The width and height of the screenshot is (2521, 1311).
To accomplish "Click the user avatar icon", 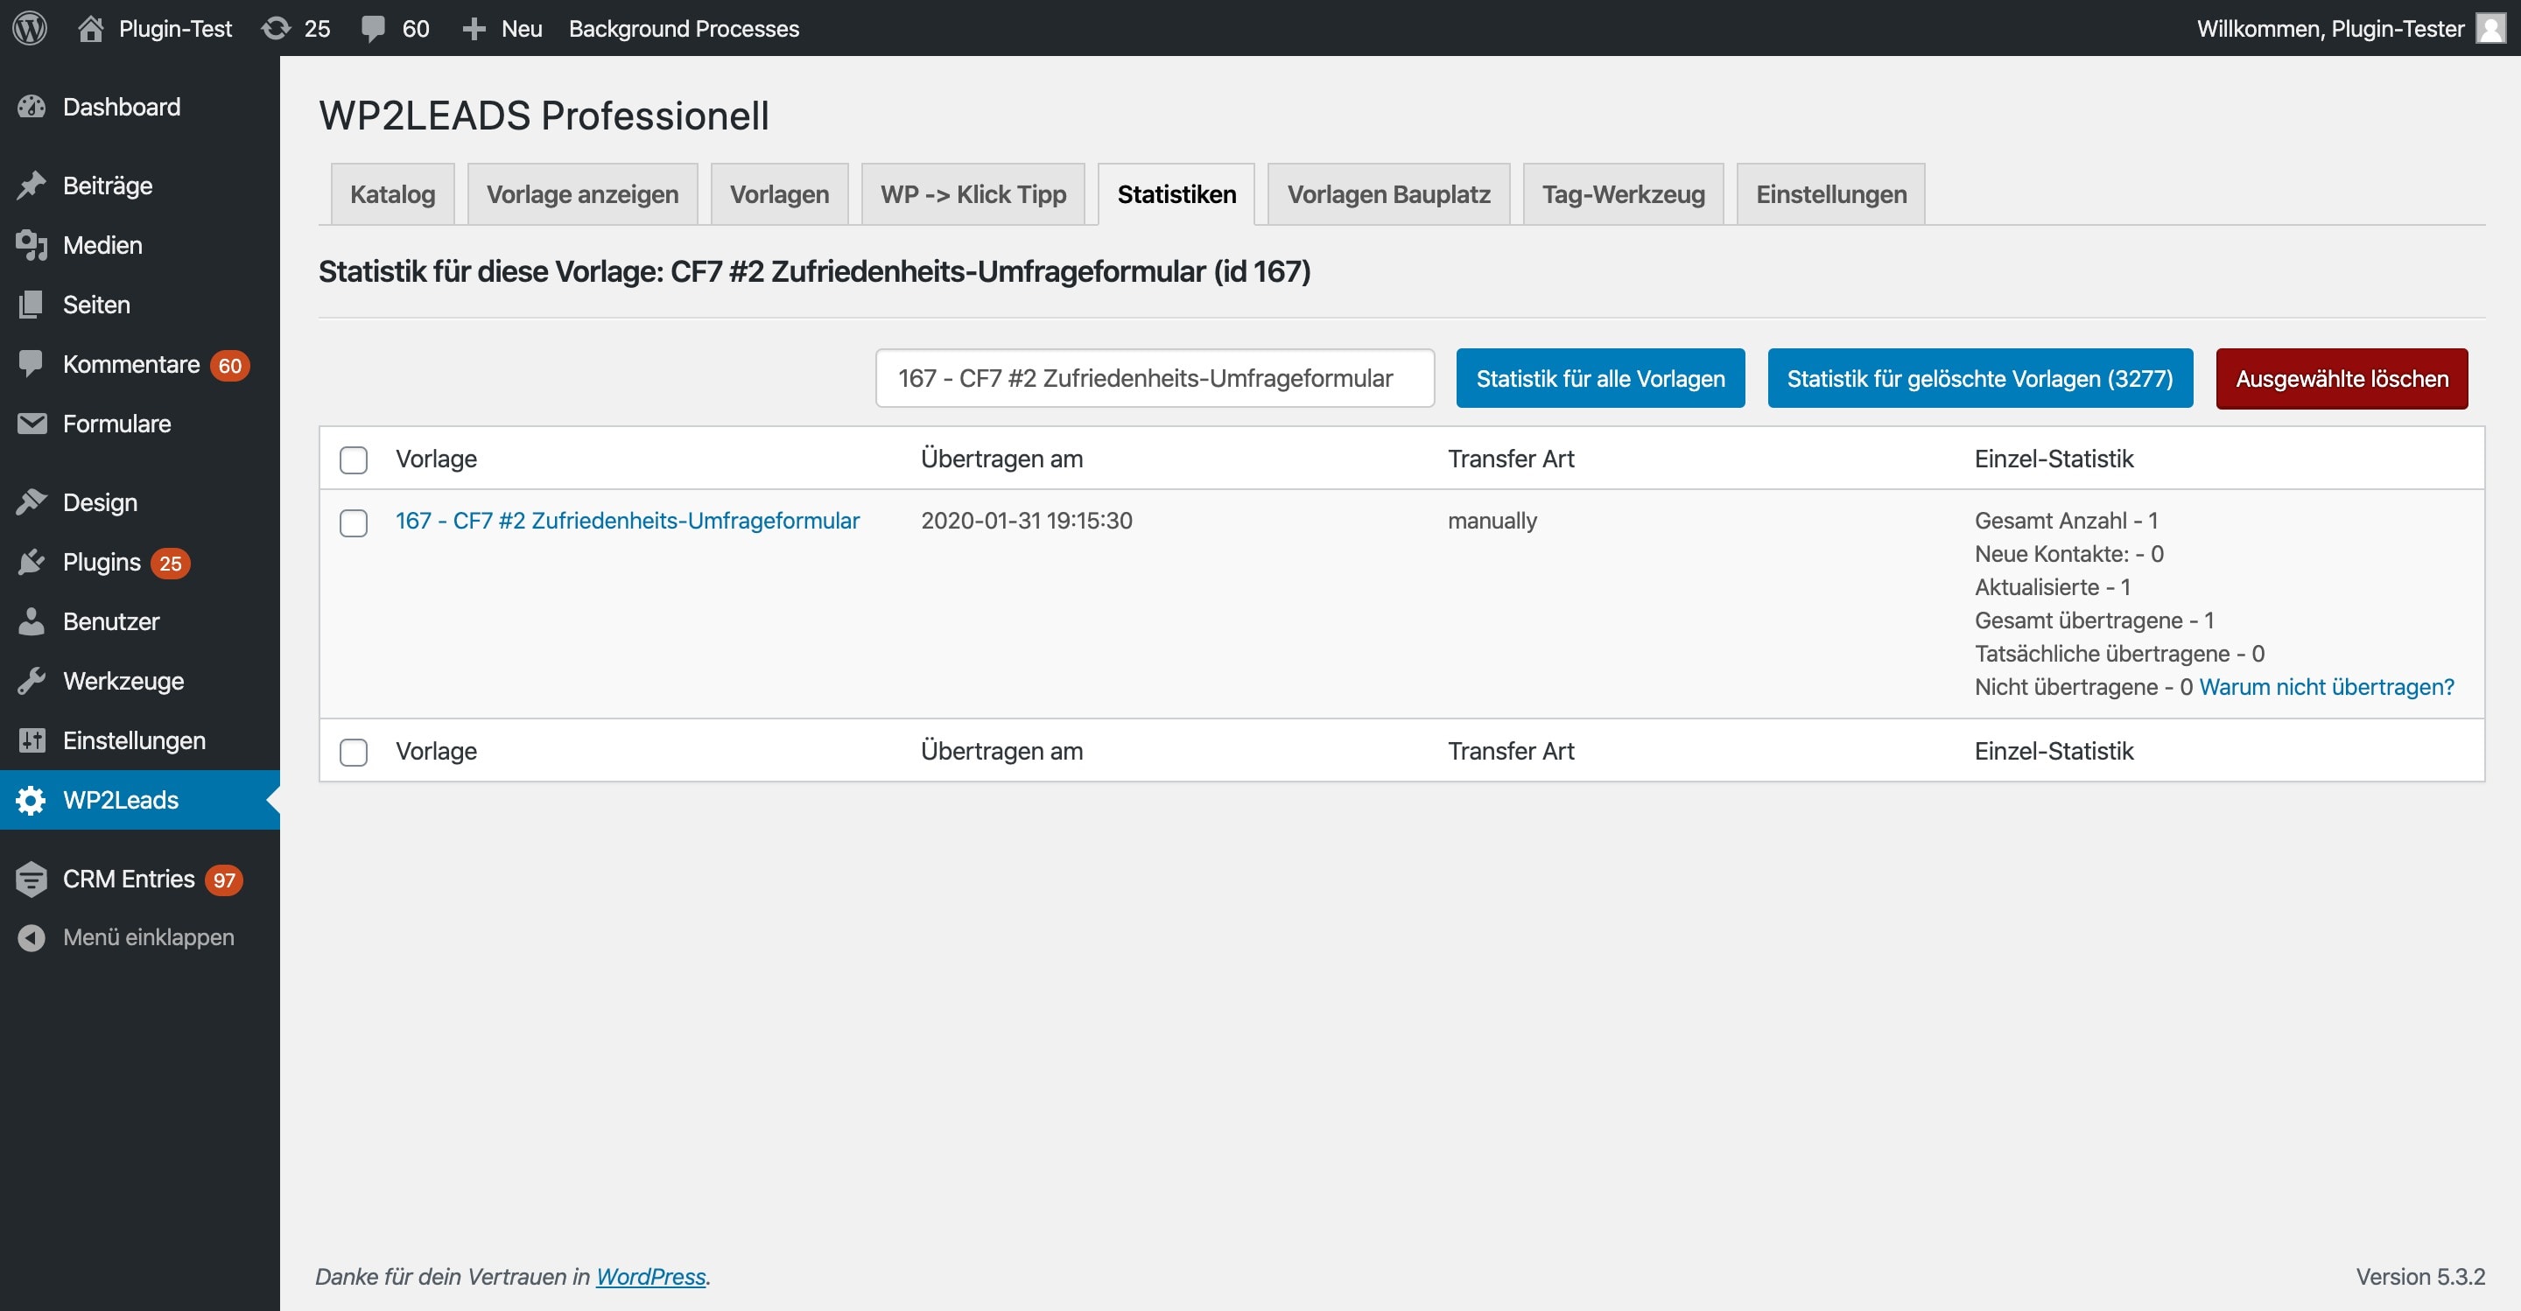I will pyautogui.click(x=2490, y=27).
